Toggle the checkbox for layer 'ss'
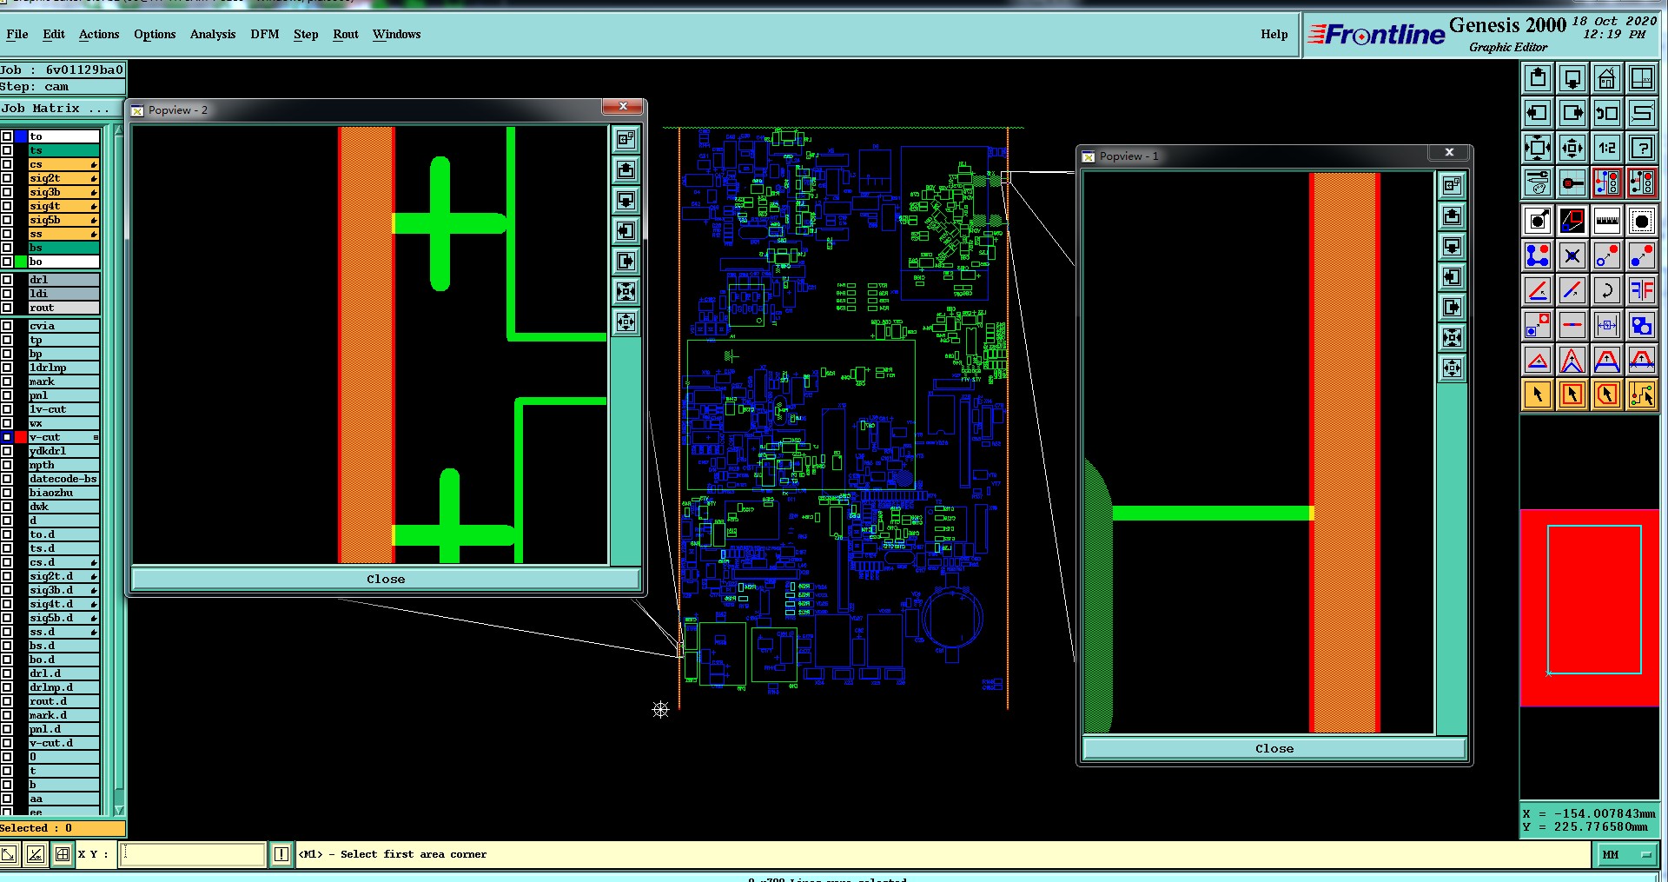 [x=7, y=234]
